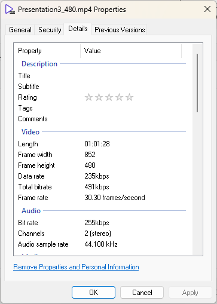
Task: Set rating to five stars
Action: (130, 97)
